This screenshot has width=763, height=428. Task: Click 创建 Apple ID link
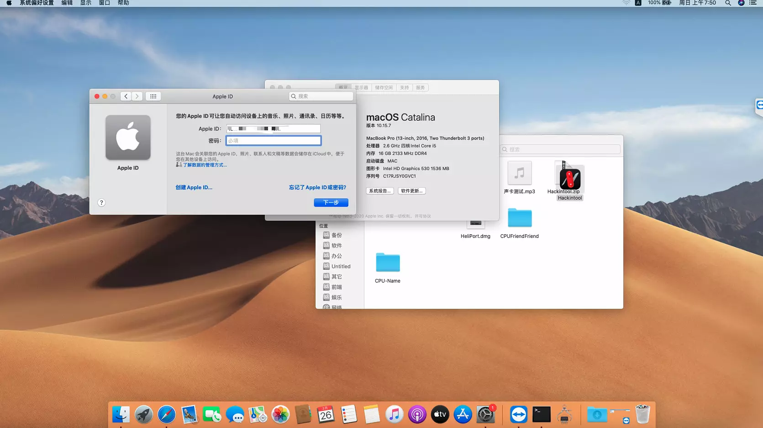[x=194, y=187]
